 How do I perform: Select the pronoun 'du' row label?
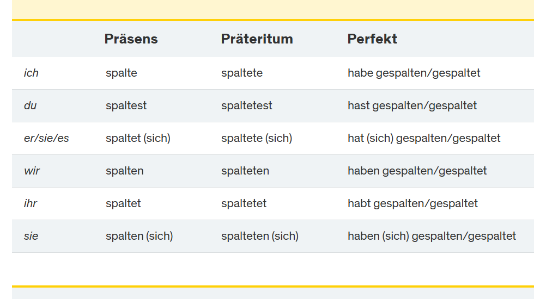click(31, 105)
